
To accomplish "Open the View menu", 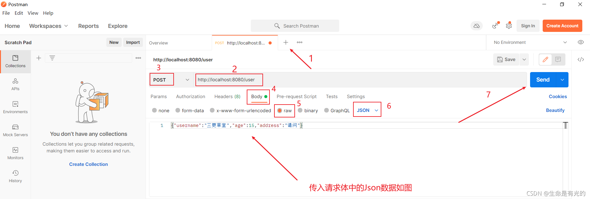I will [x=33, y=13].
